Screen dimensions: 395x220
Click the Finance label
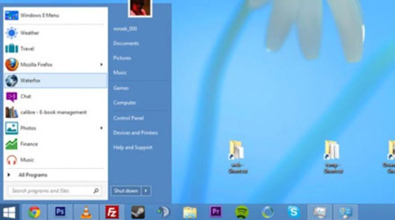pyautogui.click(x=29, y=144)
